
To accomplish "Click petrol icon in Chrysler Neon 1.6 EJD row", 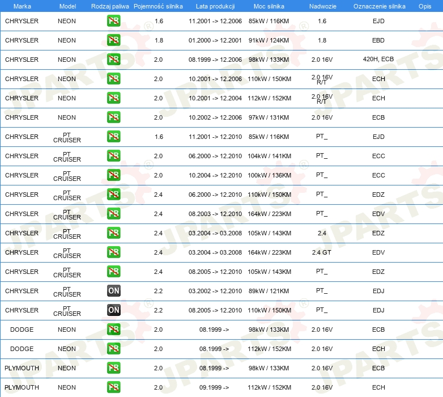I will [113, 21].
